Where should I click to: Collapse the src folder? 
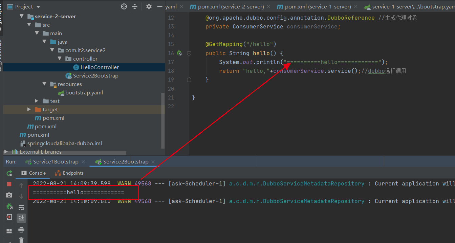pos(29,25)
